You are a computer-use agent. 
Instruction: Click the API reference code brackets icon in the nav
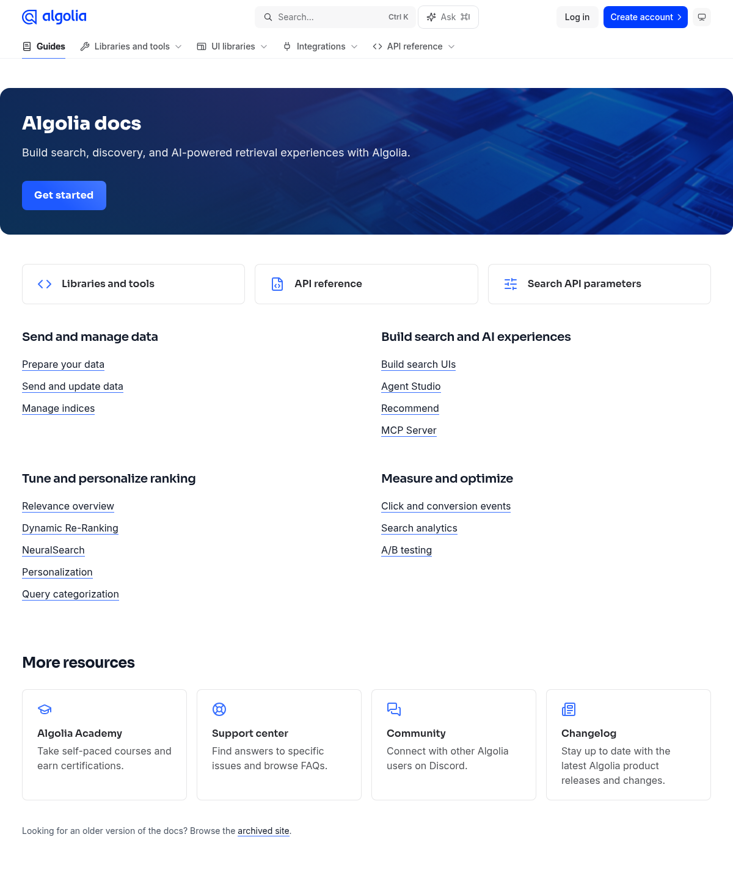tap(377, 46)
